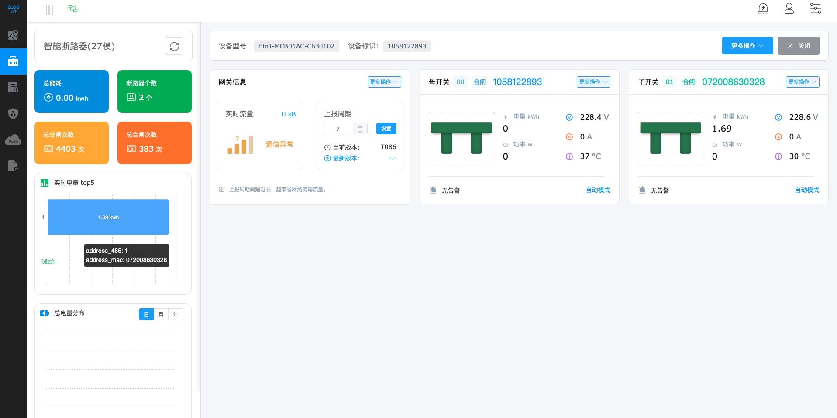This screenshot has height=418, width=837.
Task: Expand 更多操作 in 网关信息 panel
Action: pyautogui.click(x=384, y=82)
